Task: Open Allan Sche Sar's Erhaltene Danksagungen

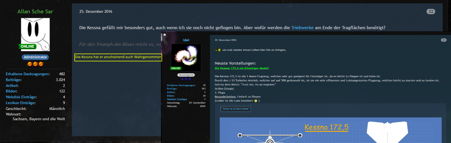Action: (27, 74)
